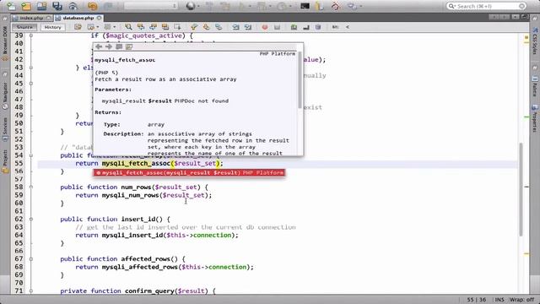
Task: Collapse fold at line 54
Action: tap(31, 155)
